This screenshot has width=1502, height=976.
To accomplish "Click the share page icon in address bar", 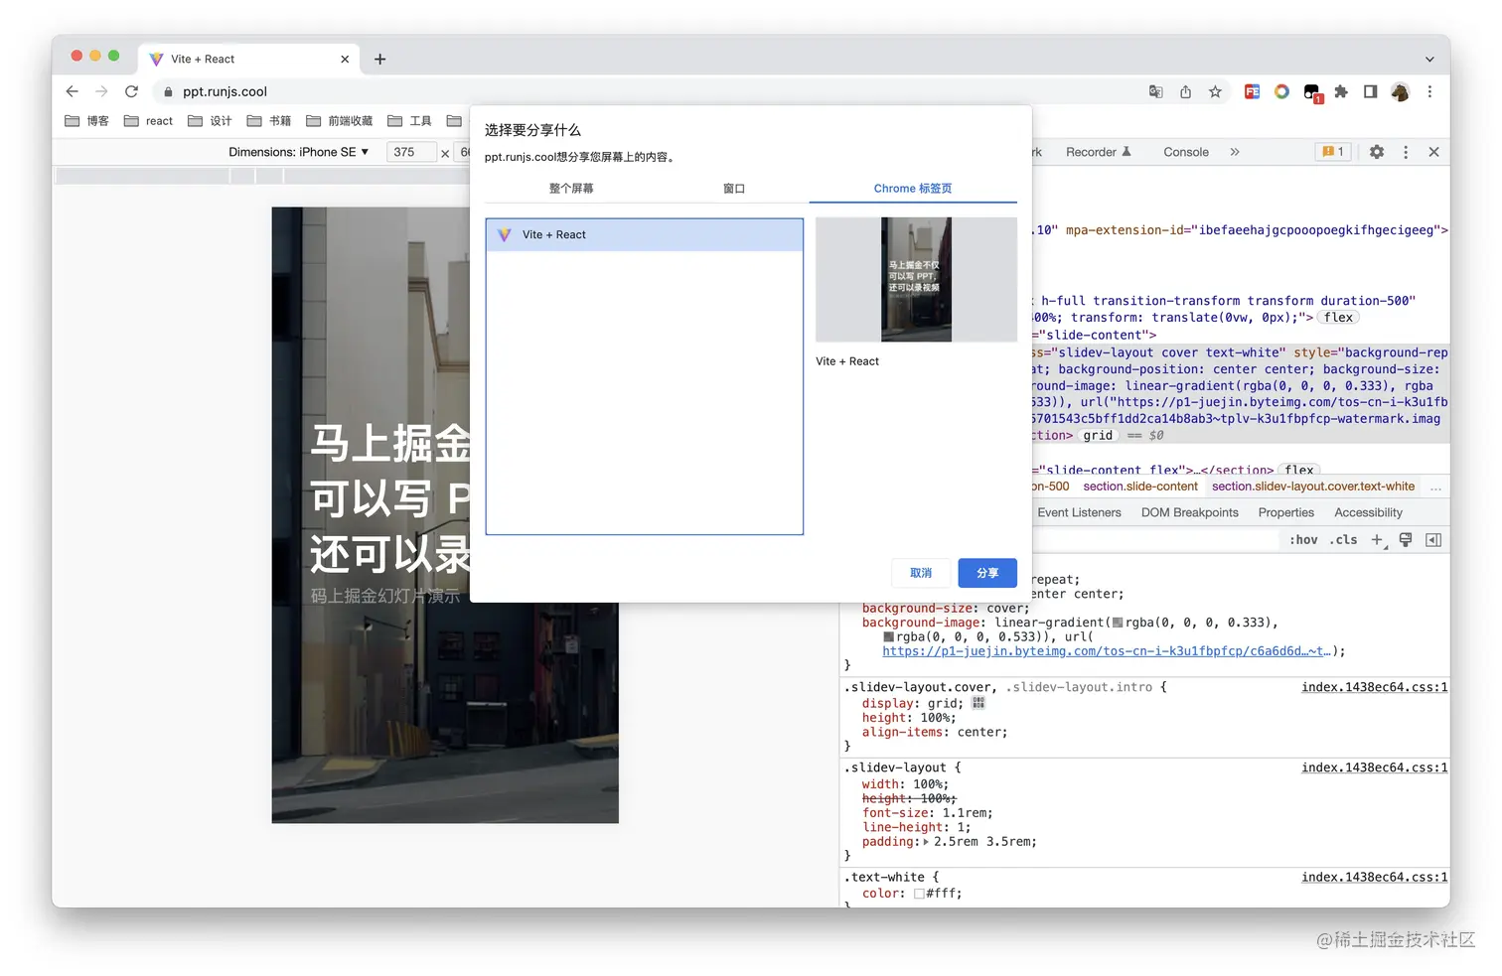I will [1185, 91].
